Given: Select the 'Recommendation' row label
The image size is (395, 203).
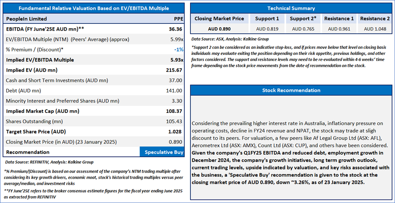Looking at the screenshot, I should pos(28,152).
